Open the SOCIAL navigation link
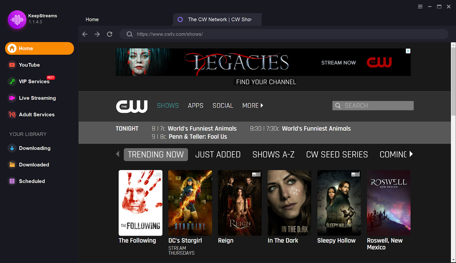 tap(223, 106)
